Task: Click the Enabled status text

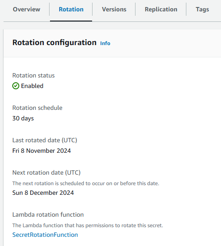Action: tap(32, 86)
